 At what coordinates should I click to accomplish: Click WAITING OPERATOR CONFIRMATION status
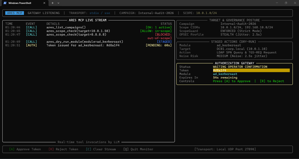point(240,67)
